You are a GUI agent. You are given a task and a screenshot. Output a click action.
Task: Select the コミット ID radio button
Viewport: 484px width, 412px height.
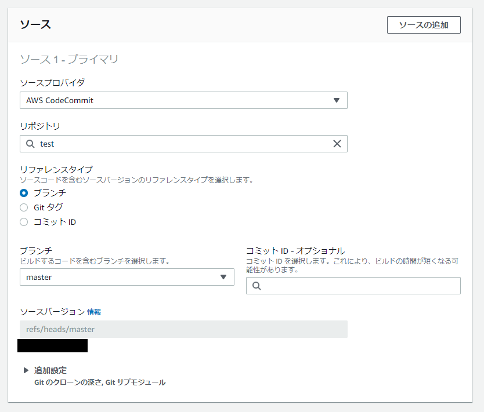coord(24,222)
